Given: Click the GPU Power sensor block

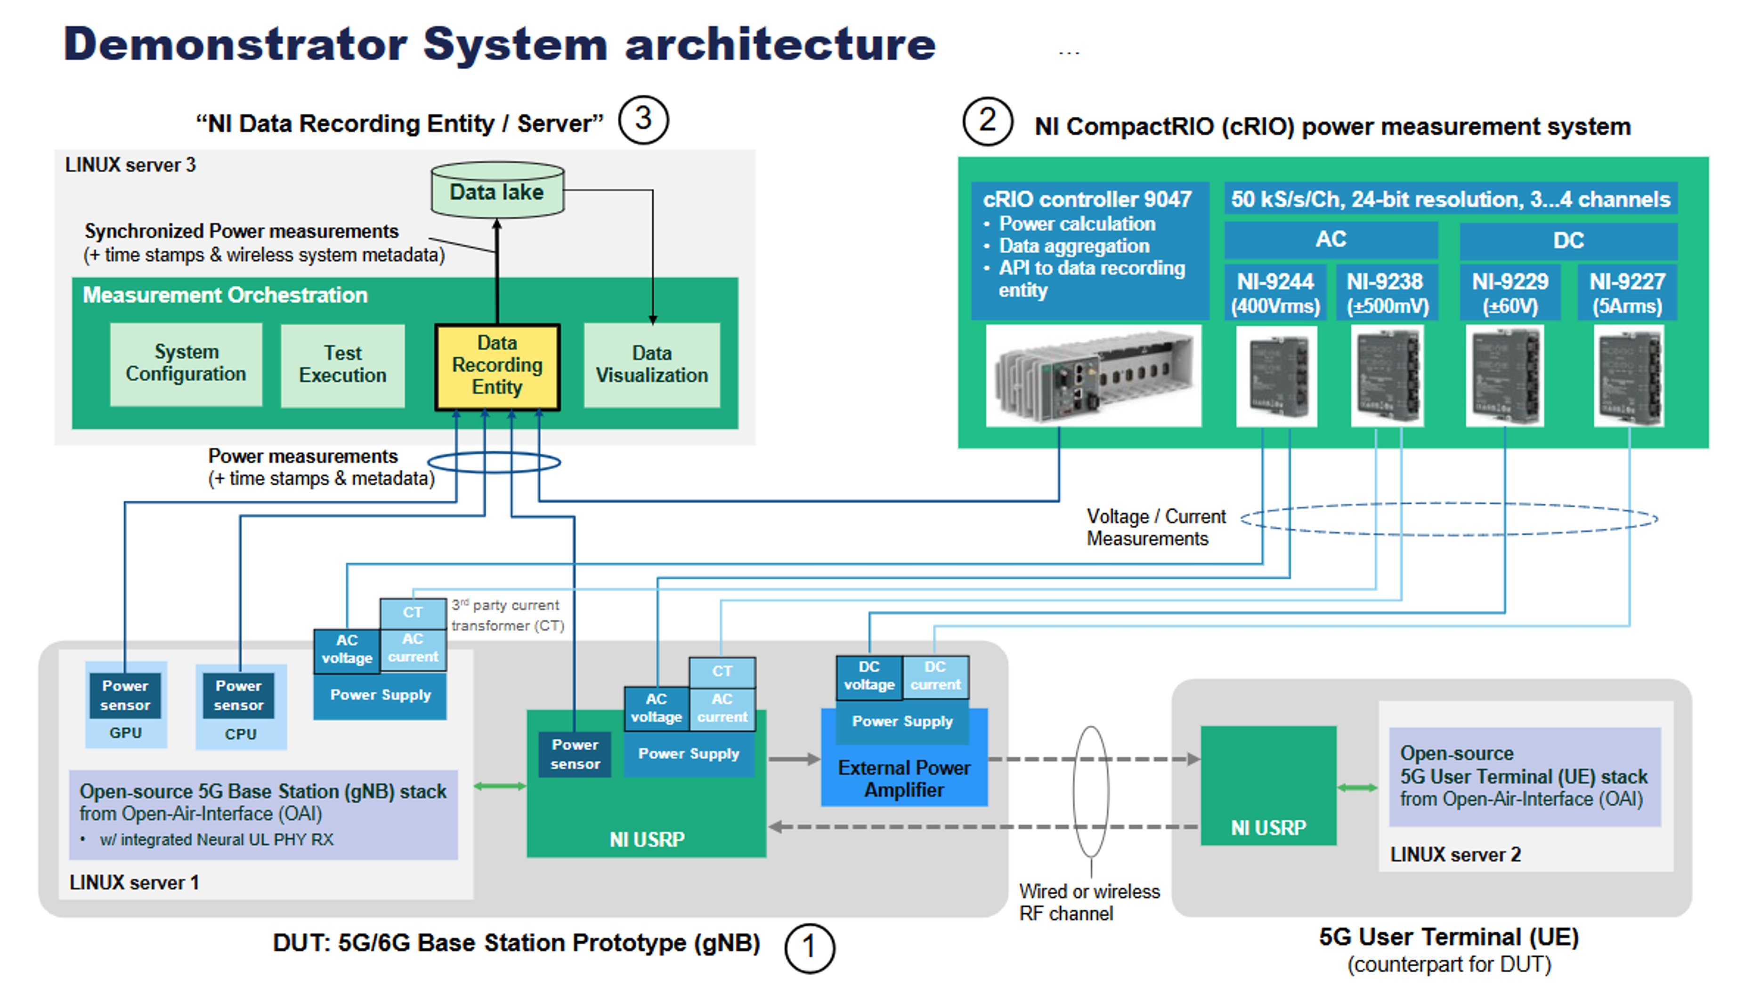Looking at the screenshot, I should [125, 695].
